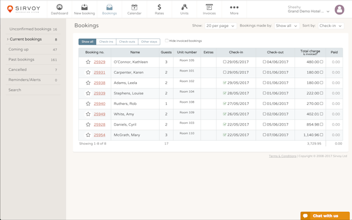Viewport: 352px width, 220px height.
Task: Open the Calendar icon
Action: pyautogui.click(x=134, y=7)
